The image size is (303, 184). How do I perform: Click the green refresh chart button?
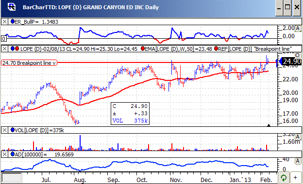[x=284, y=177]
